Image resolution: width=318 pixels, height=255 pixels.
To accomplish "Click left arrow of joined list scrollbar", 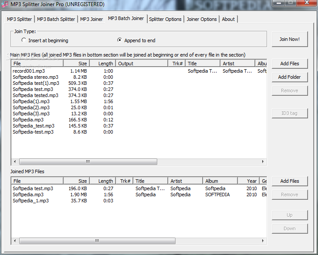I will coord(15,241).
